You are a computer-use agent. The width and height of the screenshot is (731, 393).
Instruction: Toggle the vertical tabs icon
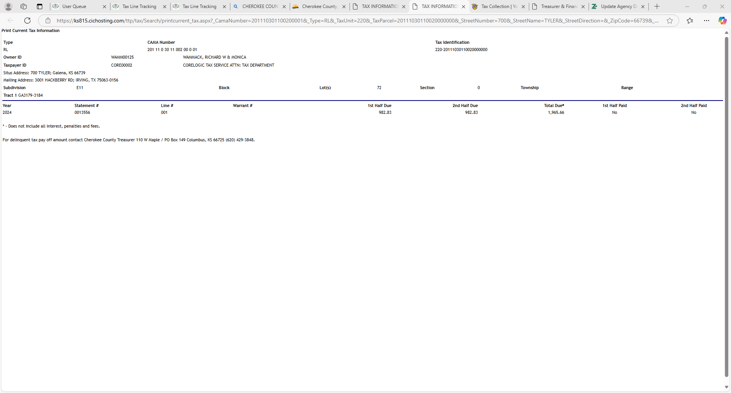click(x=40, y=6)
